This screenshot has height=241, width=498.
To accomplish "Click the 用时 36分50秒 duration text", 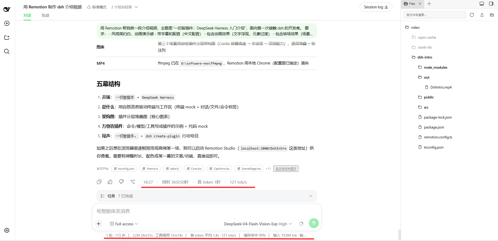I will pos(175,182).
